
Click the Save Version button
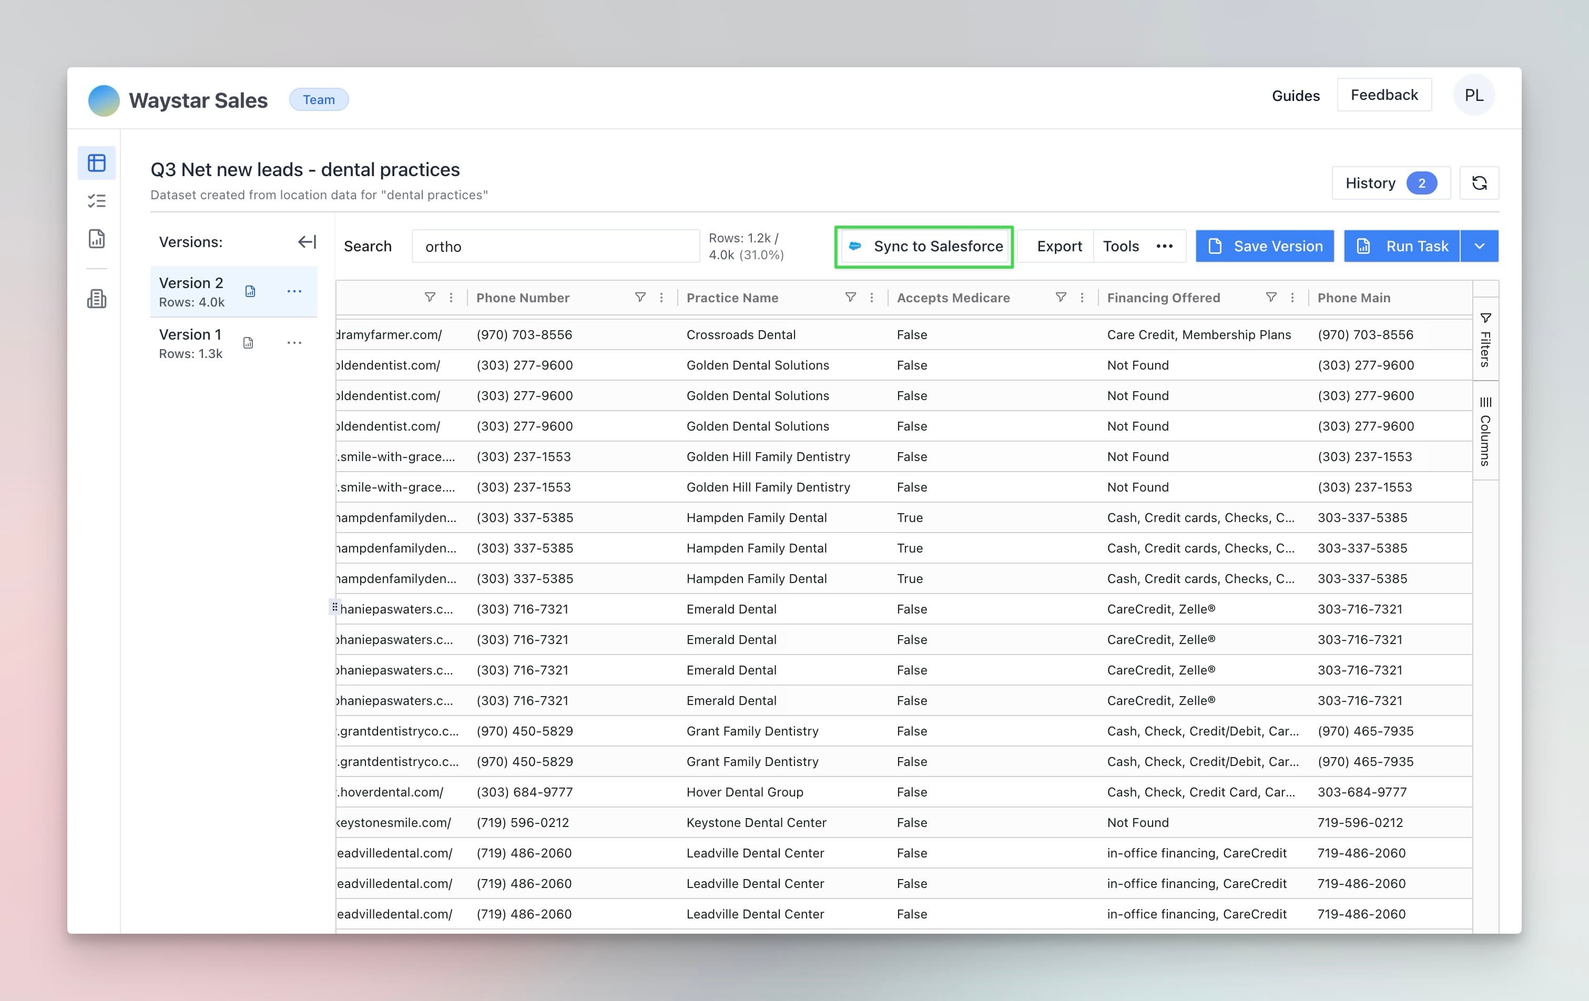1265,246
